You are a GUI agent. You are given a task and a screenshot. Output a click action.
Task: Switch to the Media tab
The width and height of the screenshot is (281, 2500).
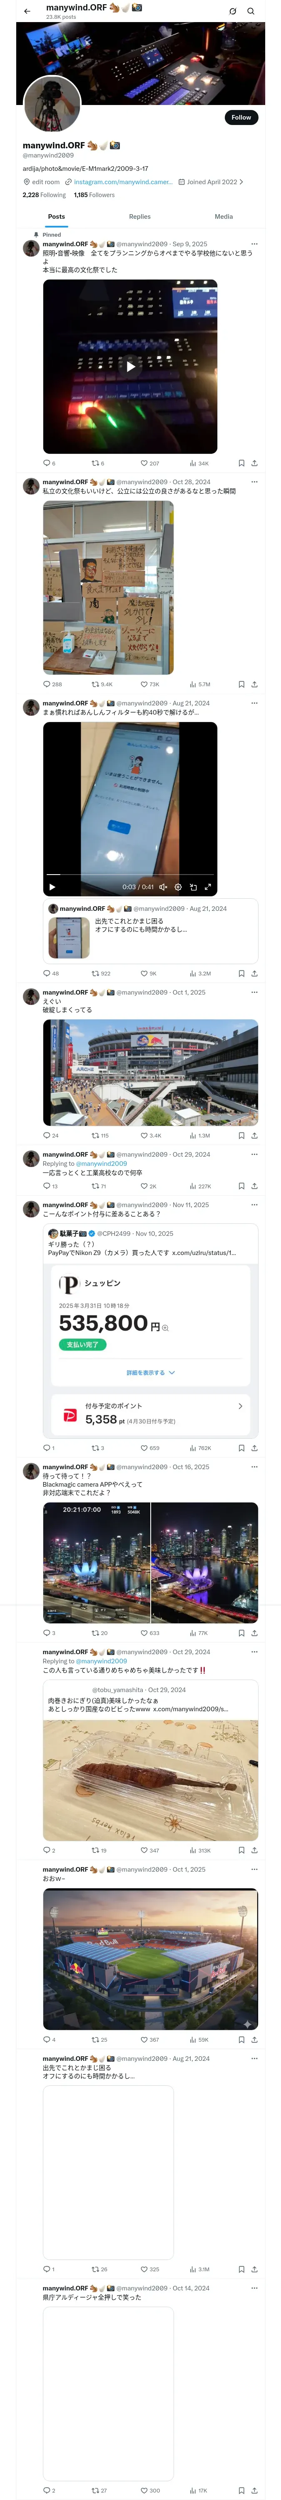coord(224,216)
